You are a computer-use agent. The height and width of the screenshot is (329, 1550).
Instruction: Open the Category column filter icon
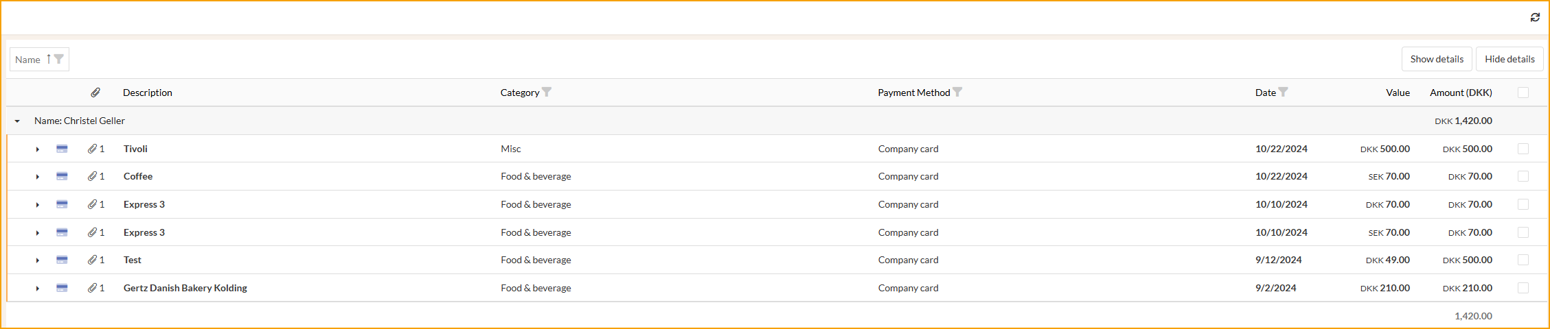click(x=547, y=92)
